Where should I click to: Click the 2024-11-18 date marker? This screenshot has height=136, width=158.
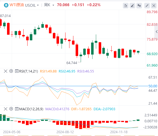pos(119,132)
